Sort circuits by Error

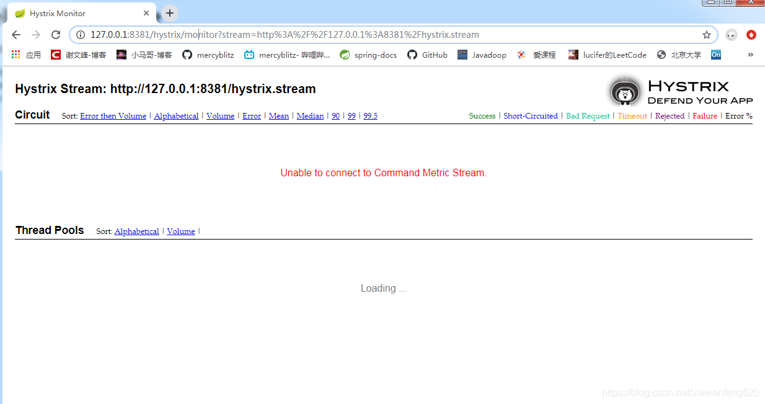click(x=252, y=116)
